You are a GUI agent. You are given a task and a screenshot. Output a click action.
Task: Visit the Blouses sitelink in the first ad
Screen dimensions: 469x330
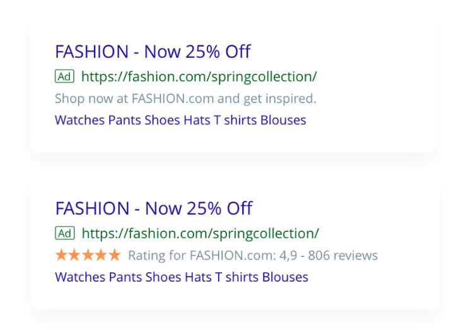pos(283,120)
